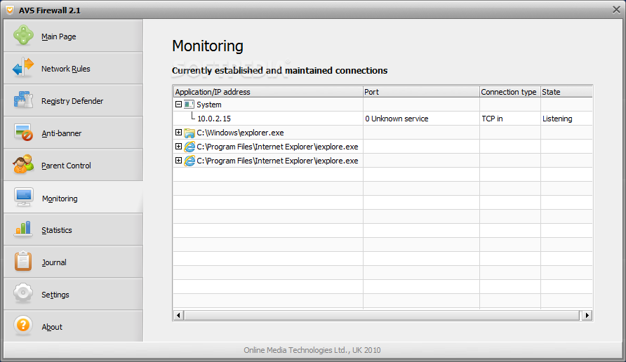Select the System row label
Viewport: 626px width, 362px height.
click(209, 105)
